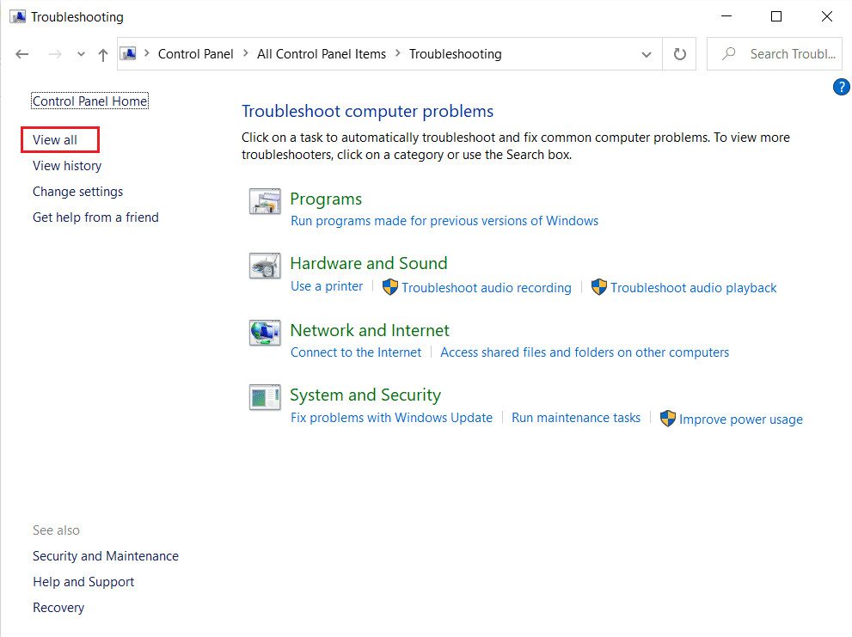Open the Programs troubleshooting category icon
Screen dimensions: 852x637
tap(265, 201)
